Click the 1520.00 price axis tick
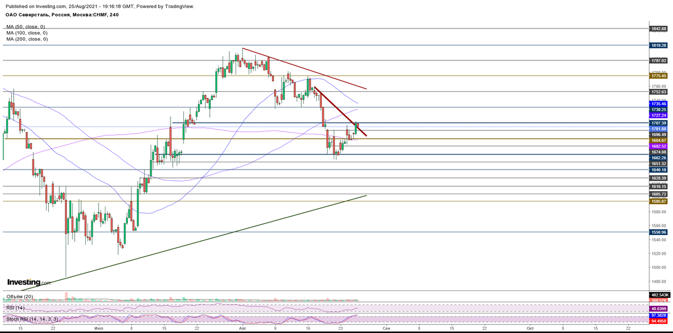The height and width of the screenshot is (333, 673). pyautogui.click(x=658, y=253)
